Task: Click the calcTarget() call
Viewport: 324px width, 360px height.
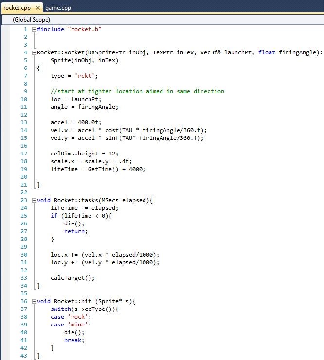Action: (x=72, y=278)
